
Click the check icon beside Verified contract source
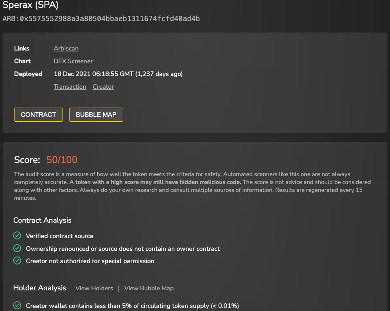click(x=17, y=235)
